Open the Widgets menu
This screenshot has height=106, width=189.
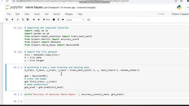click(69, 14)
